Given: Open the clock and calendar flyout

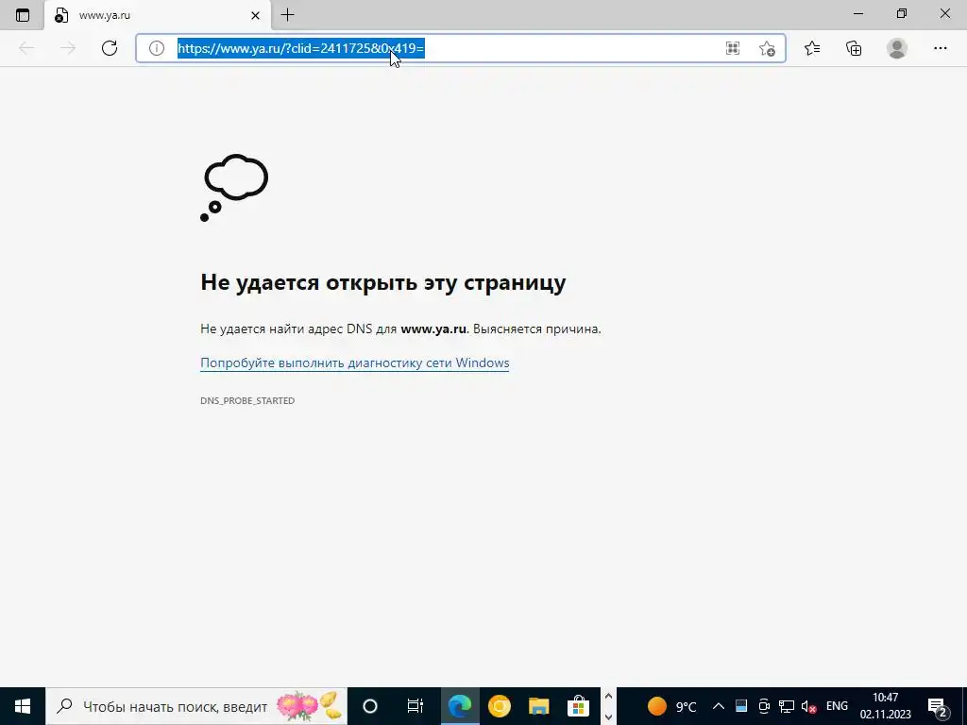Looking at the screenshot, I should (x=886, y=706).
